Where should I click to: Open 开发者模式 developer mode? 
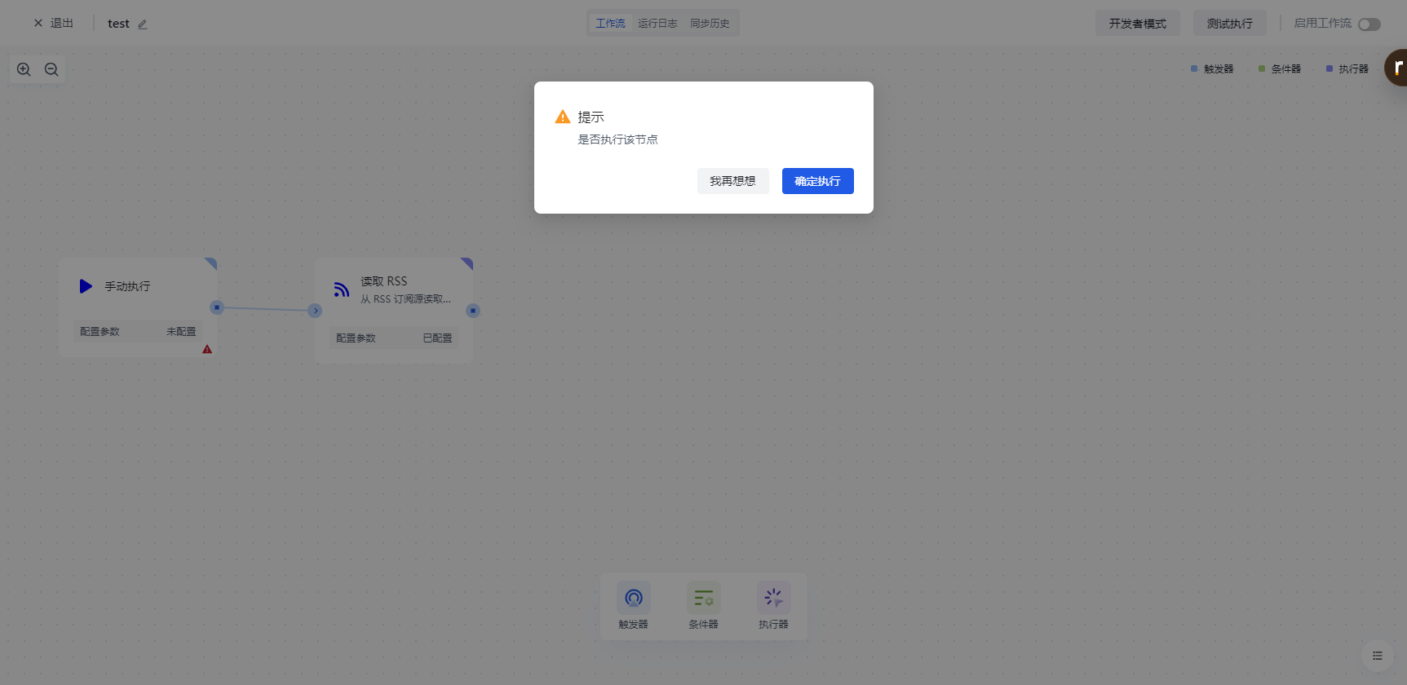[1137, 24]
